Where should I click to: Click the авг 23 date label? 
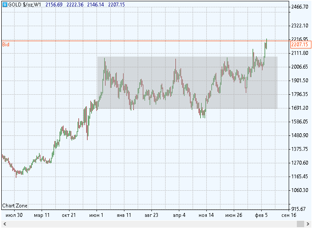[x=151, y=215]
